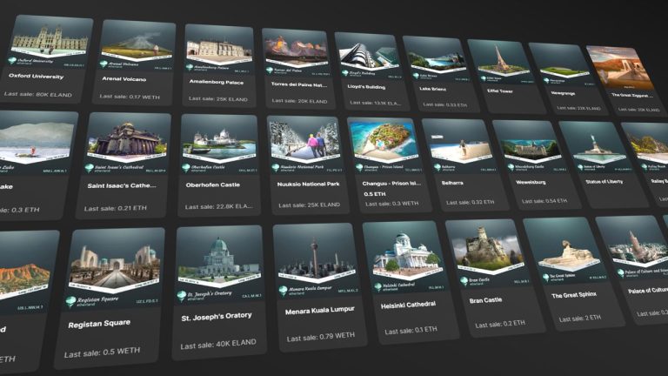Click Etherland badge icon on Saint Isaac's Cathedral card
668x376 pixels.
90,169
